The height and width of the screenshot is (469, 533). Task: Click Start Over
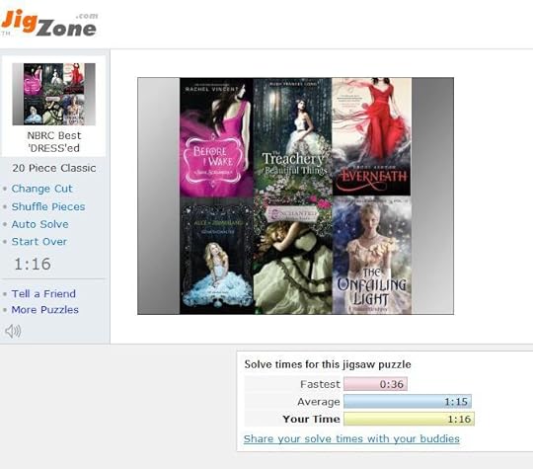(x=39, y=242)
